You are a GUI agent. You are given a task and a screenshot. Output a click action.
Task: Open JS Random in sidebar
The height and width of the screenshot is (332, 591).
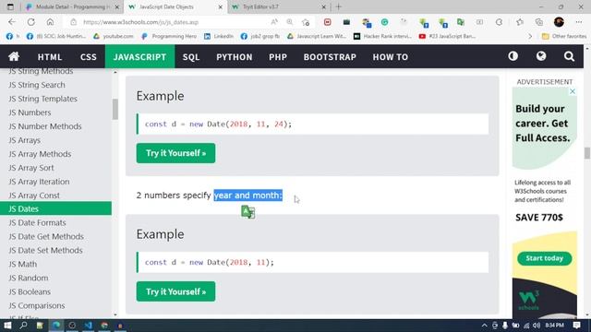(x=29, y=278)
